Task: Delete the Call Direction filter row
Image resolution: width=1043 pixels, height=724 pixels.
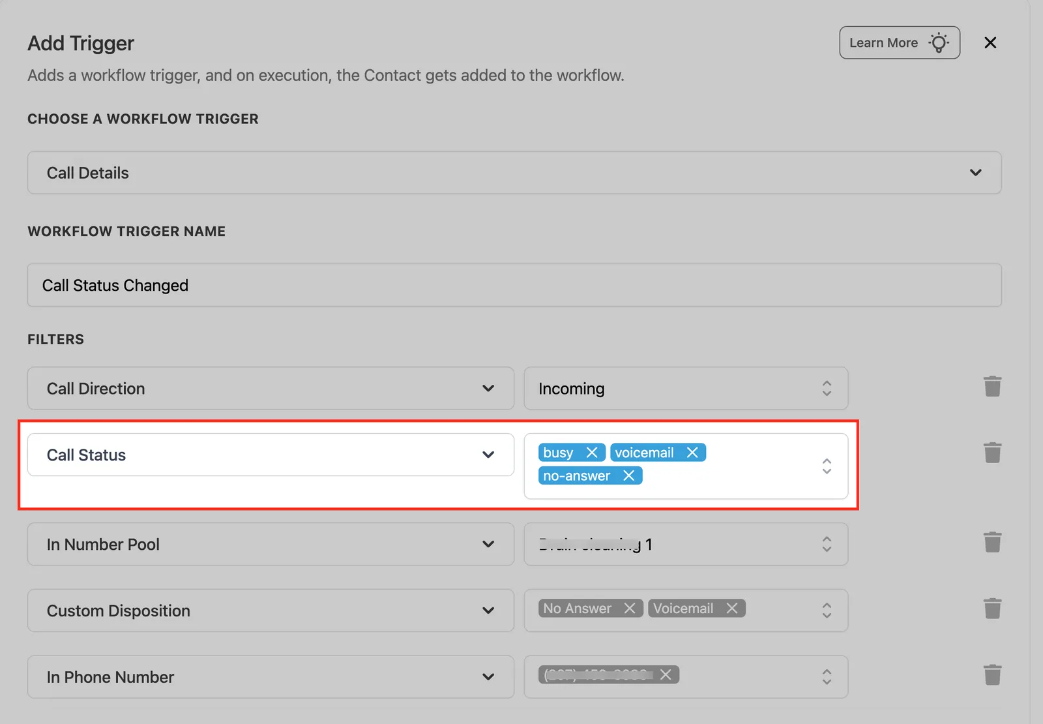Action: click(x=992, y=386)
